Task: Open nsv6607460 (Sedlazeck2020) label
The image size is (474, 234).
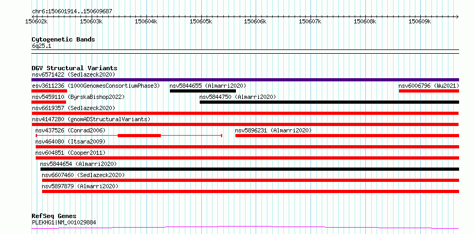Action: click(83, 175)
